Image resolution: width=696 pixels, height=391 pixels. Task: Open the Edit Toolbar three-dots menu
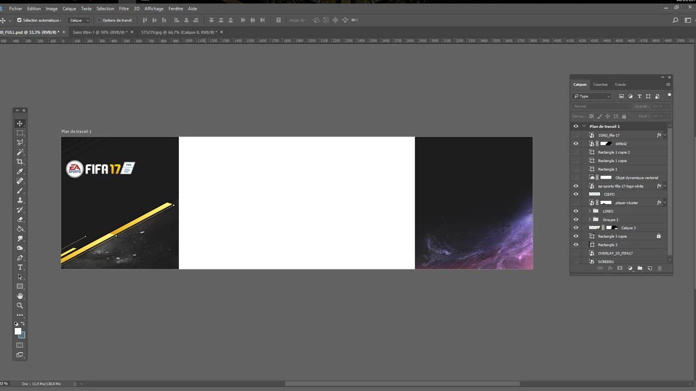(x=20, y=315)
